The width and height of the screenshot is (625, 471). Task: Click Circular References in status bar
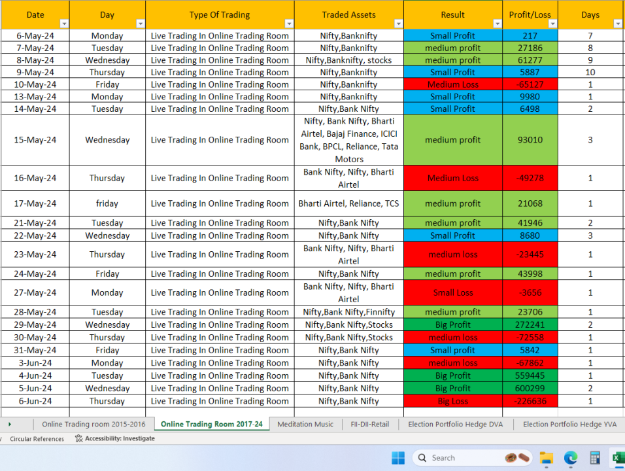pos(37,439)
